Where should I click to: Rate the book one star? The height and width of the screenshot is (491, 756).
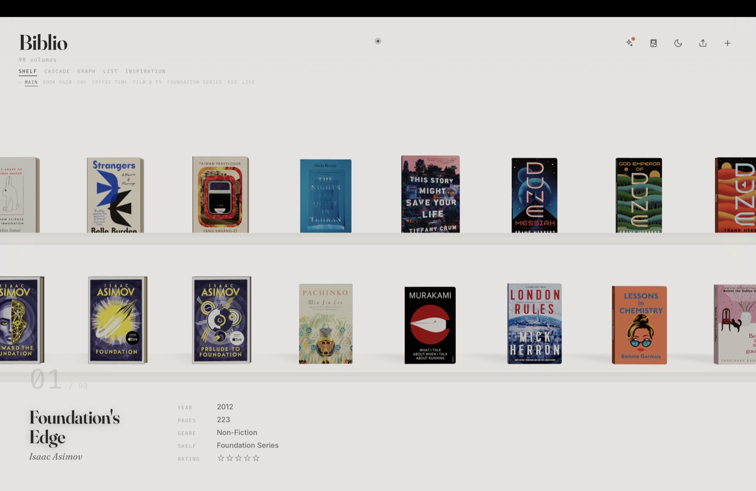point(221,458)
